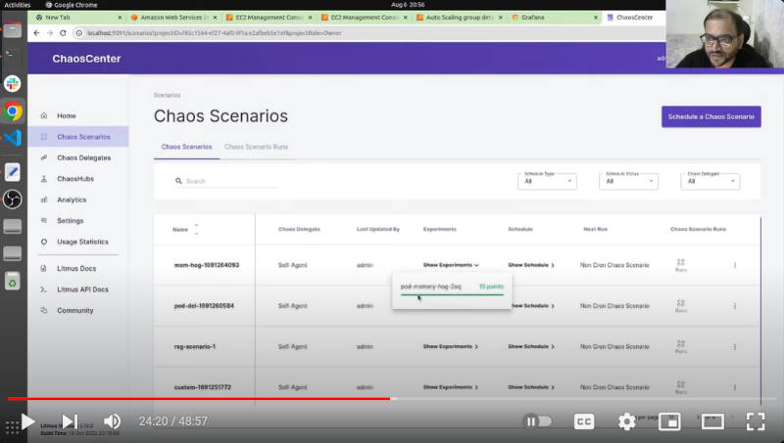This screenshot has height=443, width=784.
Task: Open Chaos Delegates in sidebar
Action: coord(83,157)
